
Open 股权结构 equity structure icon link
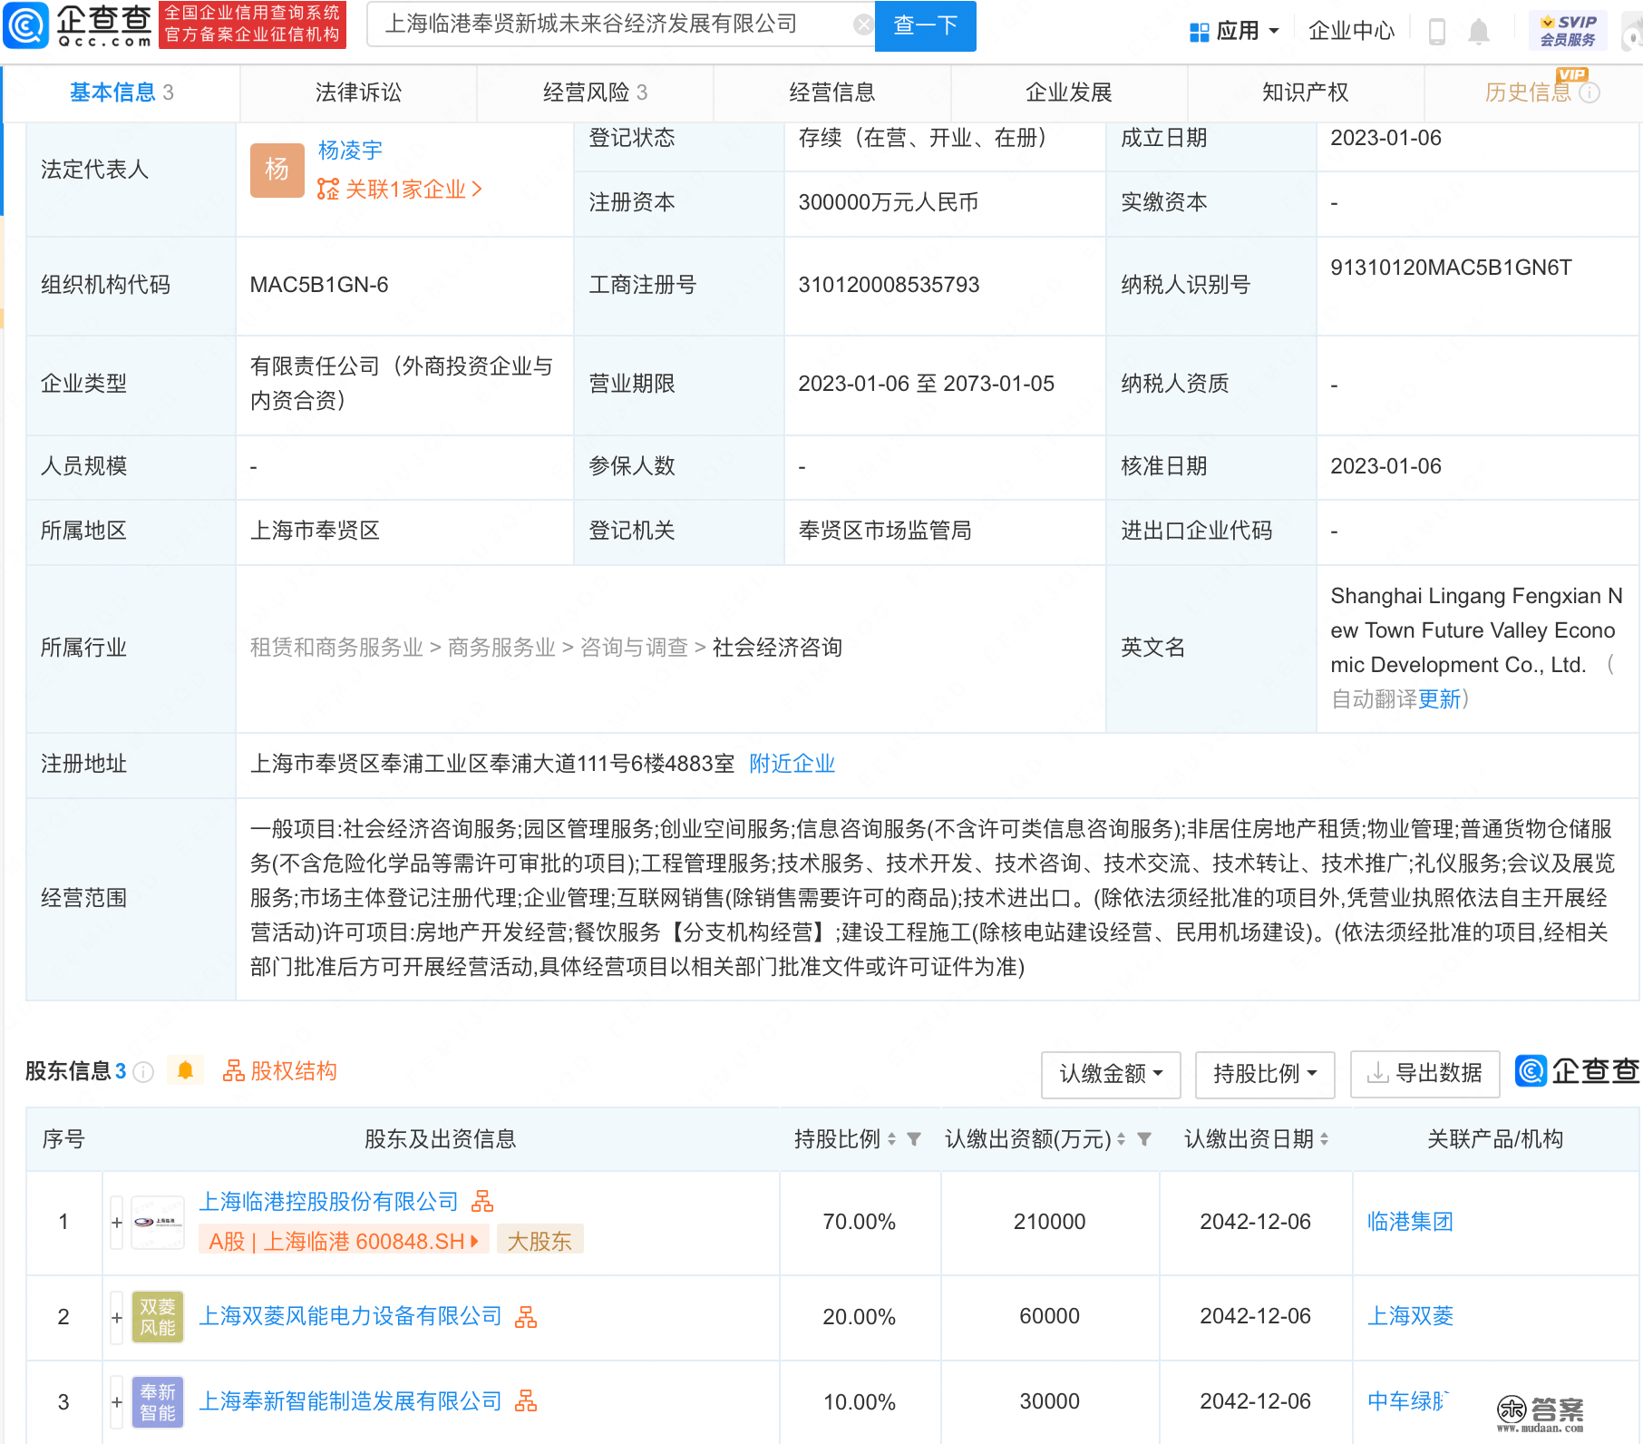tap(279, 1071)
